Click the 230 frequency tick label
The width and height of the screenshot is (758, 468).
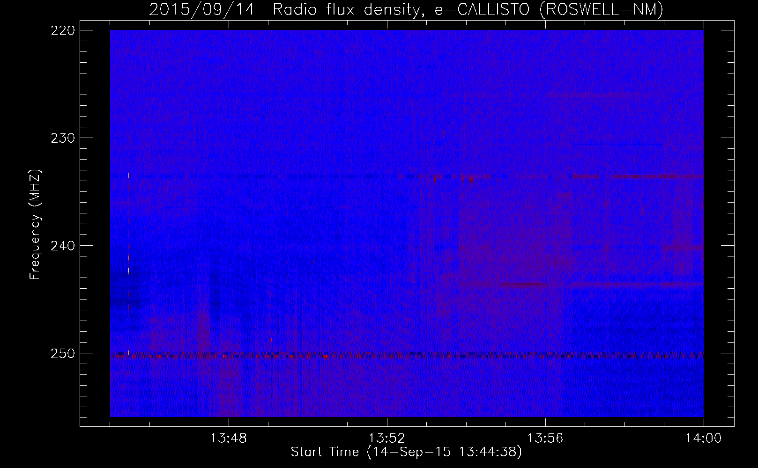[x=62, y=138]
